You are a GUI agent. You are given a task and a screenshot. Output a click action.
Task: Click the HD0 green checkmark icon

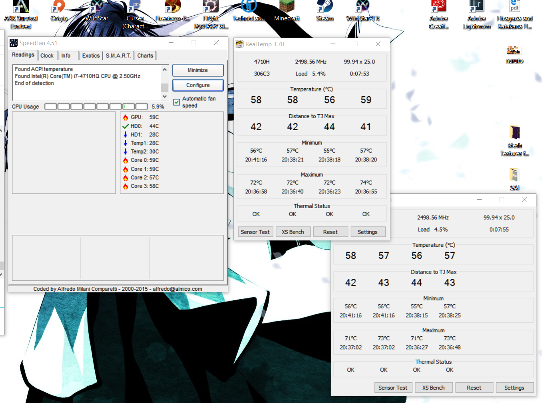click(x=126, y=126)
